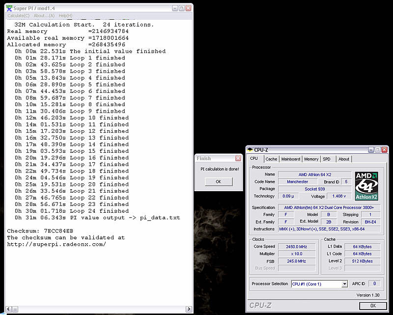
Task: Click 'Checksum: 7ECC84EB' line in Super PI
Action: 40,231
